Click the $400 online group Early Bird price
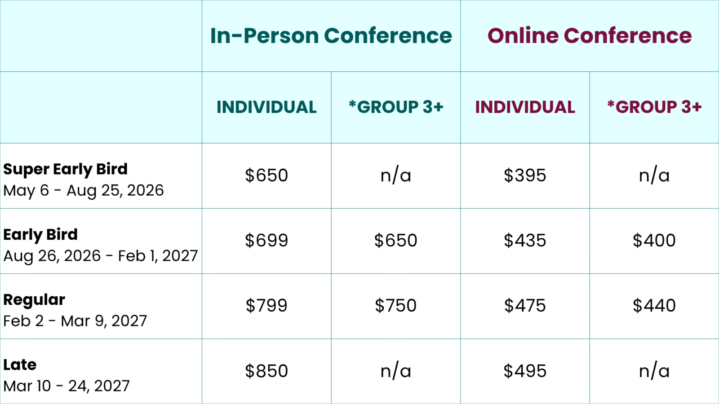This screenshot has height=404, width=719. click(x=654, y=241)
